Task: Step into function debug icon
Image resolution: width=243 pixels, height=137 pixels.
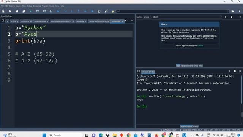Action: coord(72,11)
